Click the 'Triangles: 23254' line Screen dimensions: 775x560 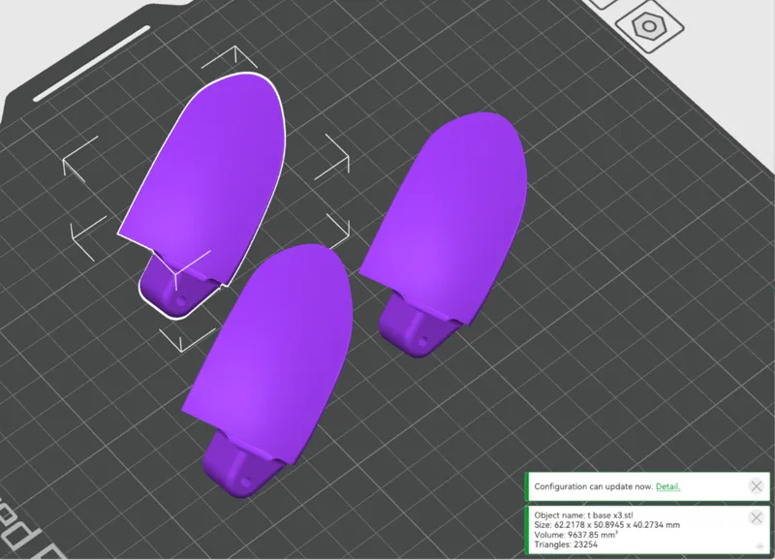point(566,544)
